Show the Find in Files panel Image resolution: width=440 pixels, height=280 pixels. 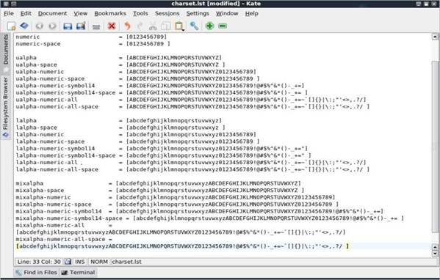click(36, 272)
